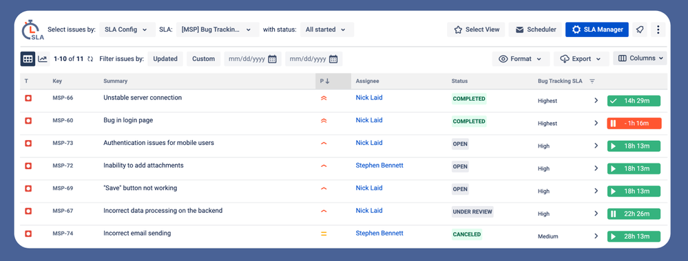Click summary "Inability to add attachments"
Viewport: 688px width, 261px height.
click(x=143, y=166)
